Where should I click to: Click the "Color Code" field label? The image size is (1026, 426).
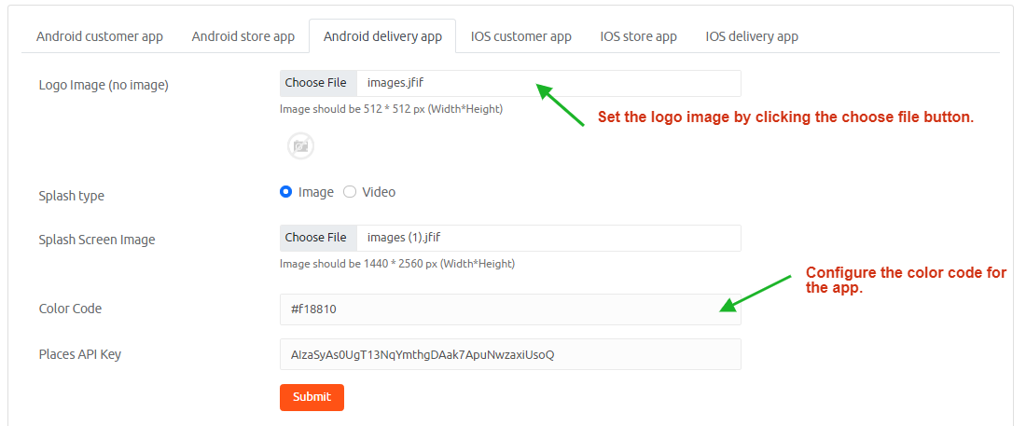click(70, 309)
